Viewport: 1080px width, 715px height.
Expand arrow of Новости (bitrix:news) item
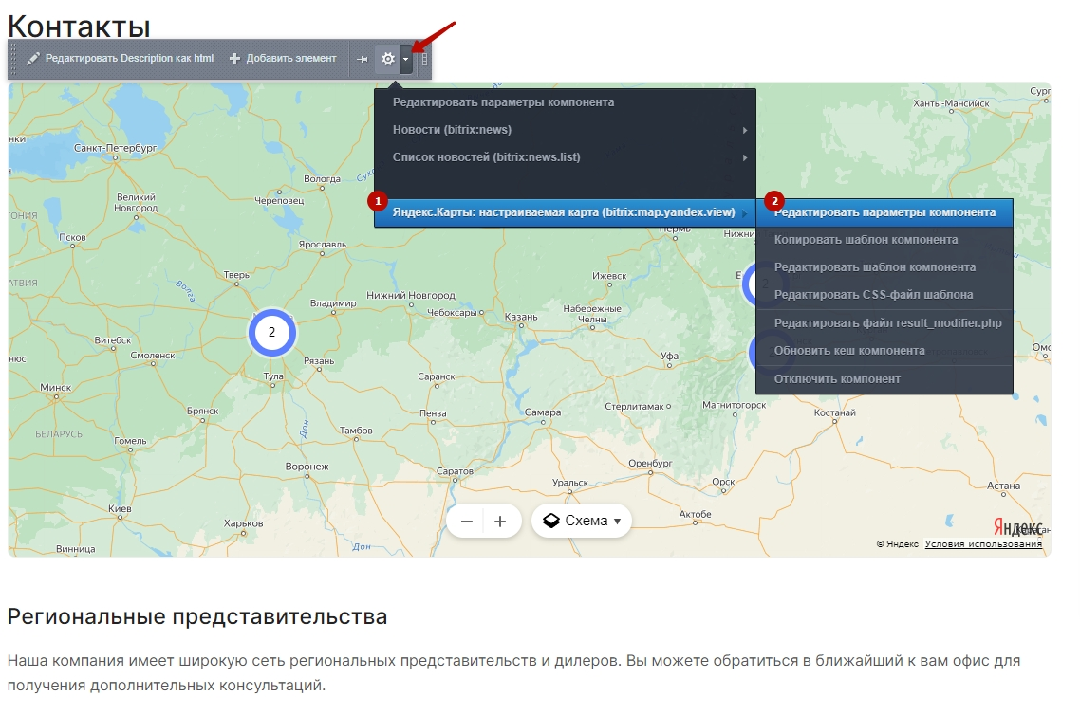(745, 130)
